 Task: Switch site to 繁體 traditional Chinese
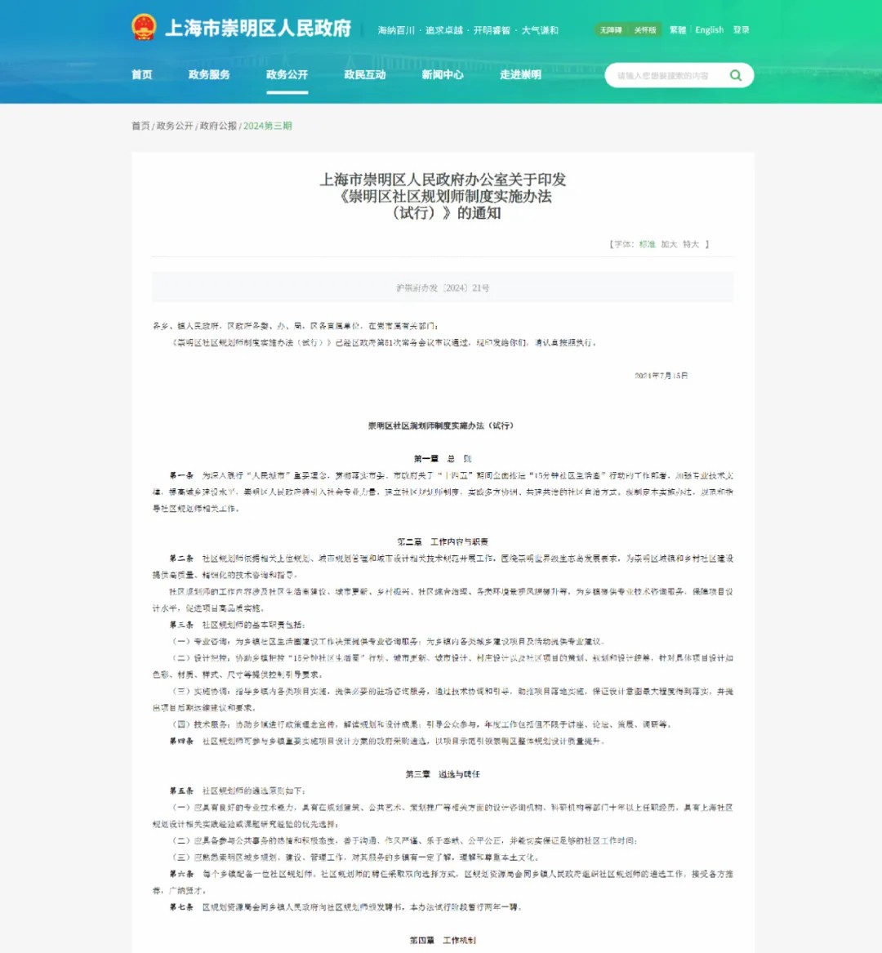click(x=678, y=29)
